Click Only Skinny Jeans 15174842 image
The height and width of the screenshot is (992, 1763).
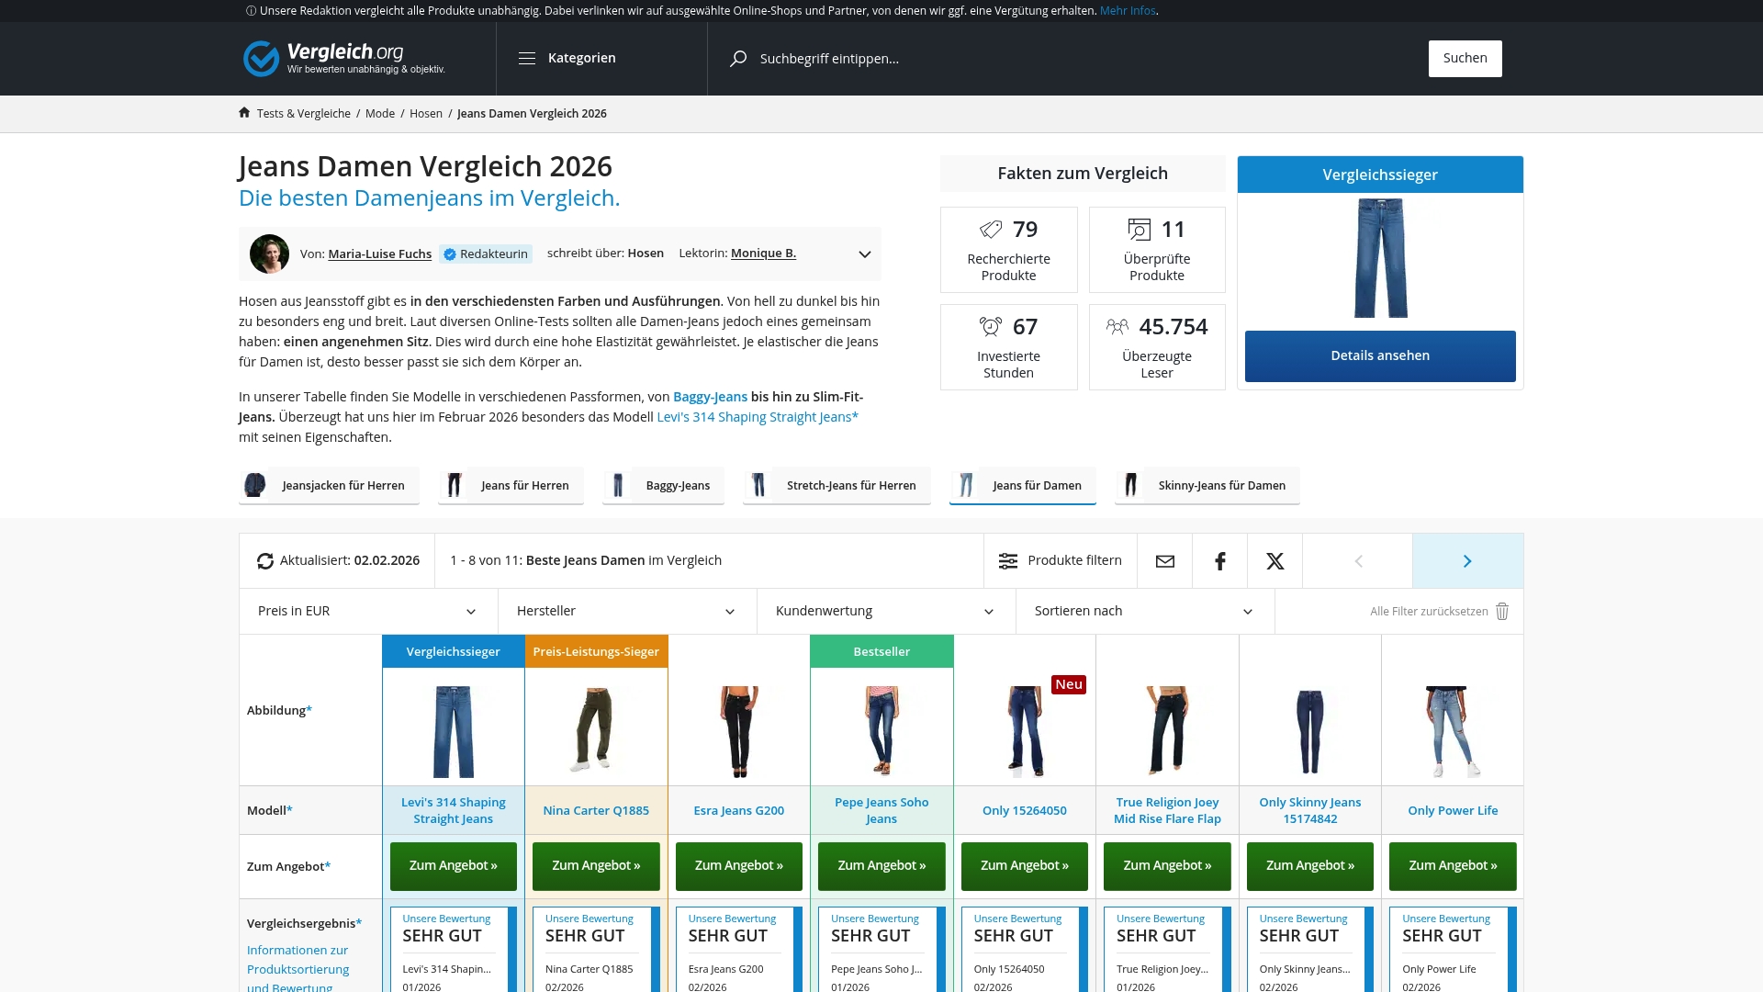click(1310, 731)
